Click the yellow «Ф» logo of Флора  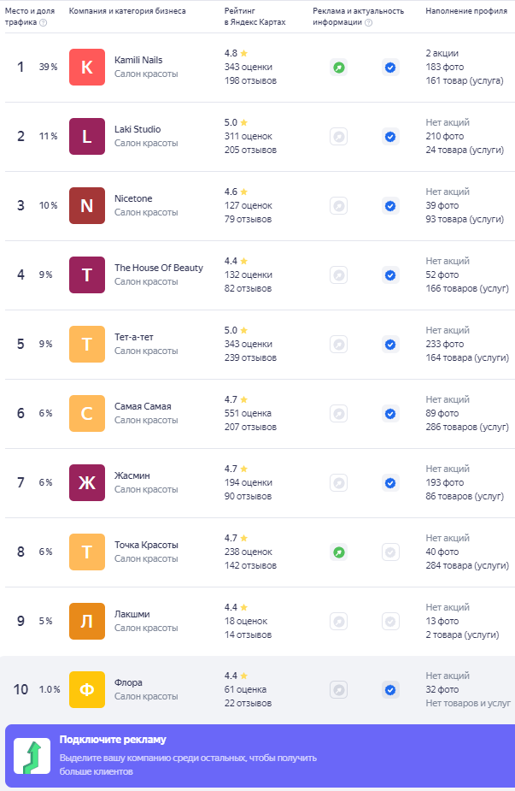click(x=86, y=689)
